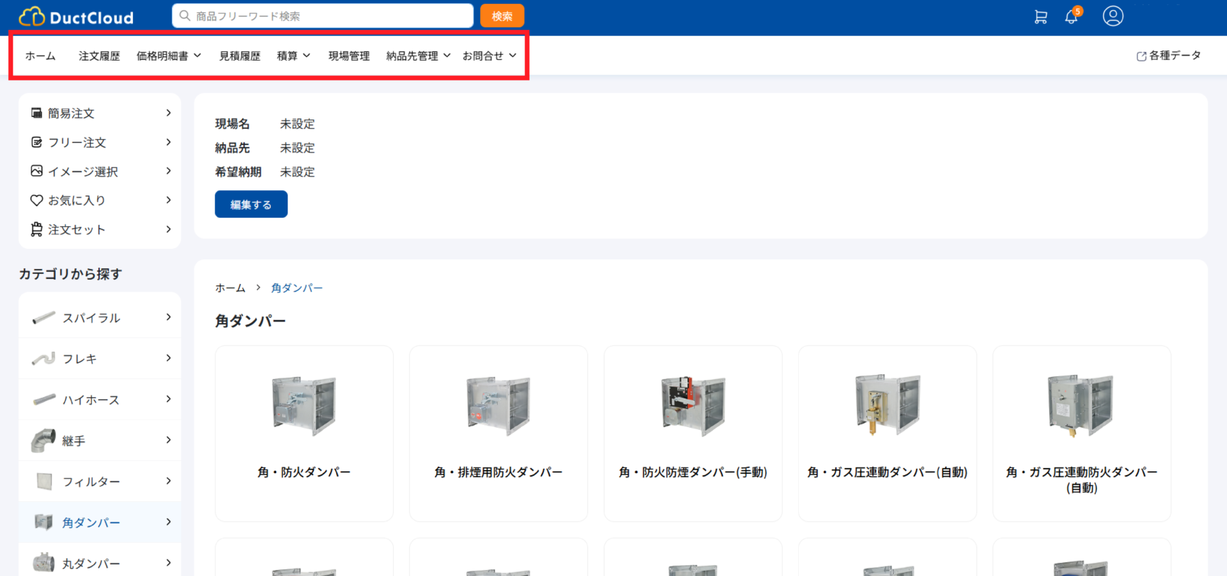This screenshot has height=576, width=1227.
Task: Open the 積算 dropdown menu
Action: [293, 56]
